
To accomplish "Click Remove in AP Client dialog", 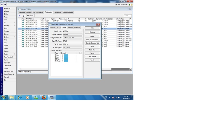I will point(92,32).
